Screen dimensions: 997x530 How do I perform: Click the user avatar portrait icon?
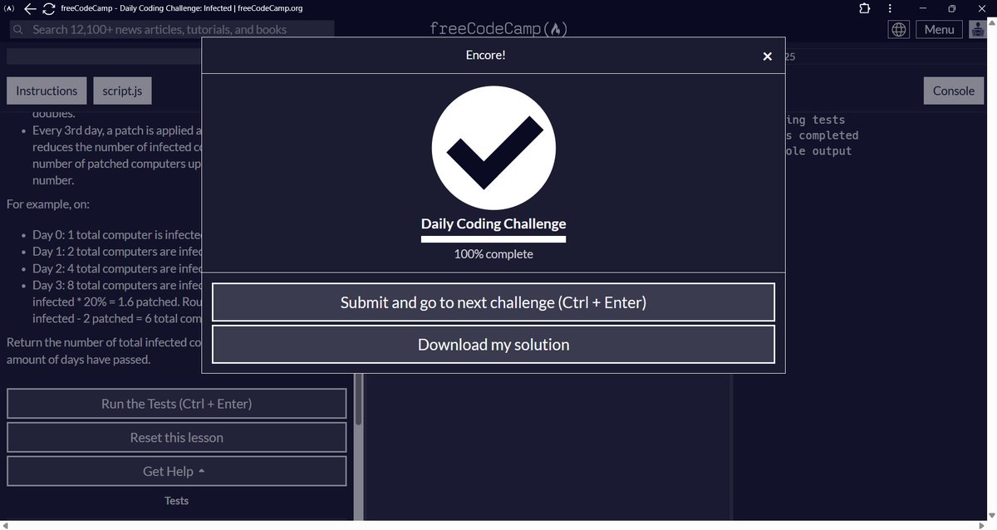pos(977,28)
